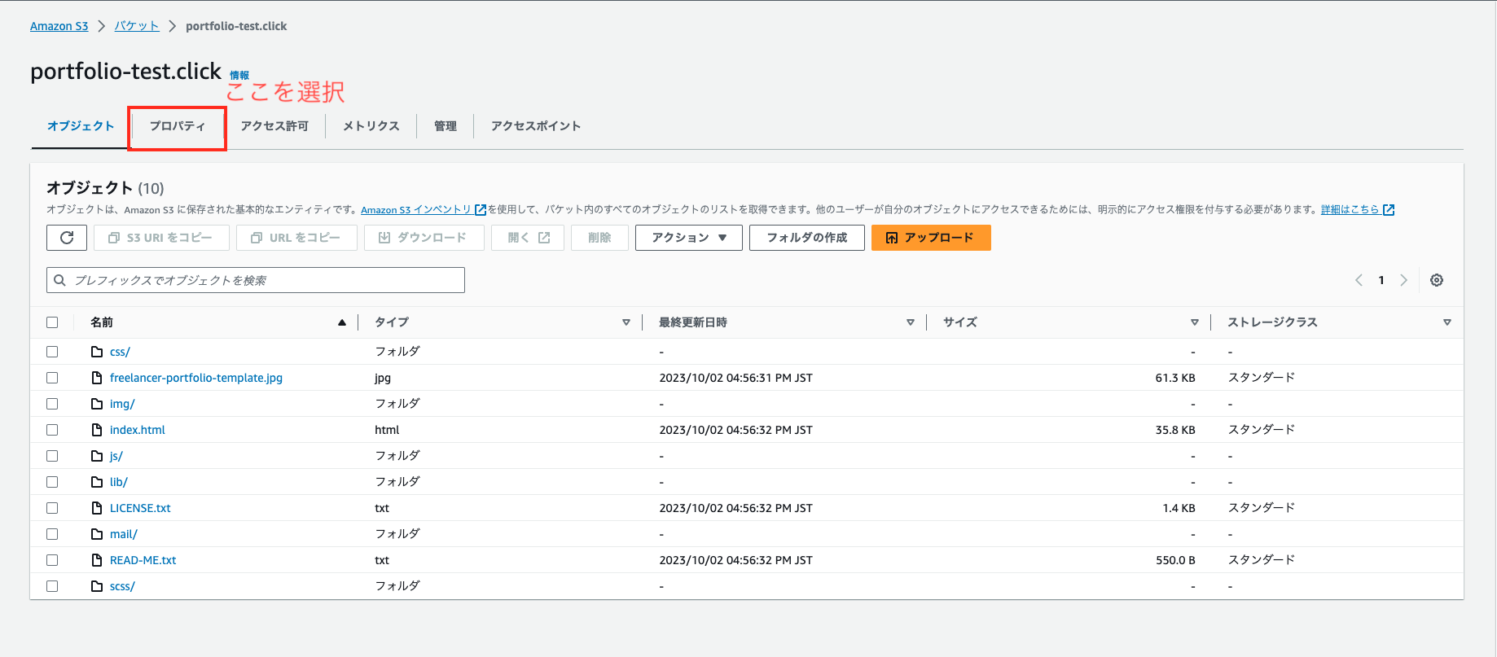Click the 削除 button
This screenshot has width=1497, height=657.
599,238
